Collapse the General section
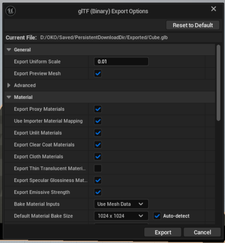The image size is (225, 243). click(9, 50)
